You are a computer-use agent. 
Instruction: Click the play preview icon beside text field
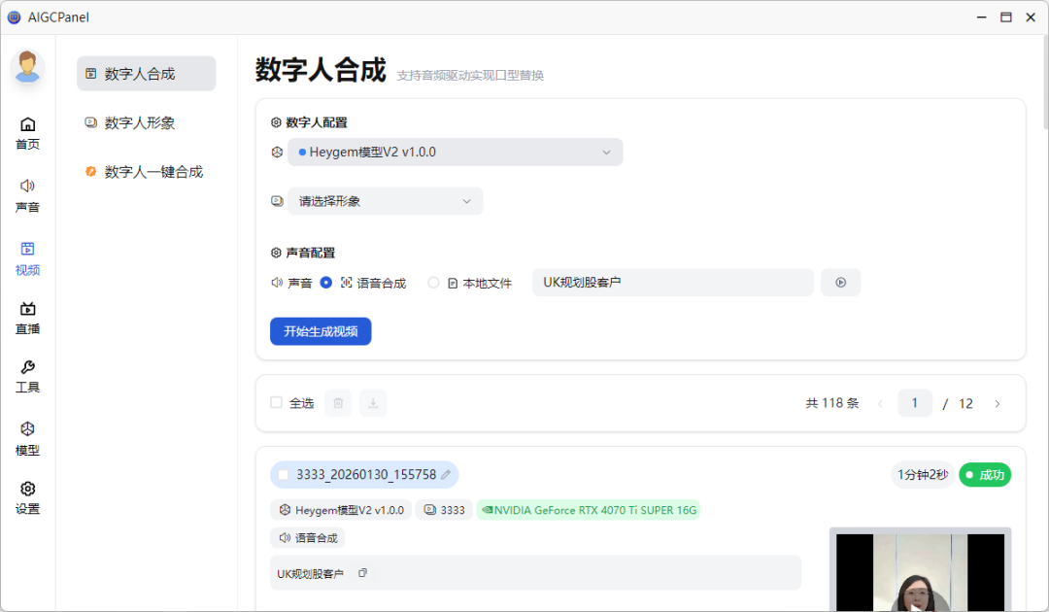[x=840, y=283]
